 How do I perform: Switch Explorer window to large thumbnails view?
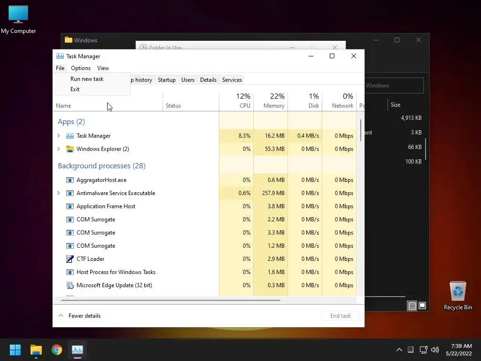422,306
